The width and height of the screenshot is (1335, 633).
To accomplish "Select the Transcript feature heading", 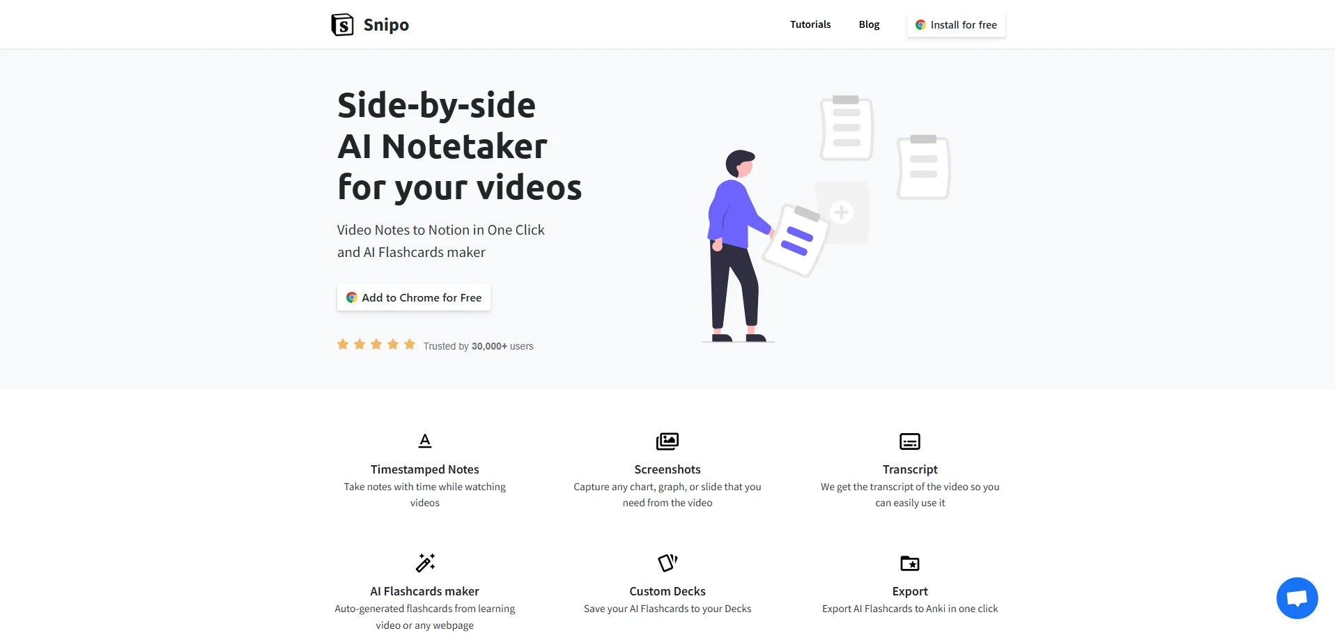I will [x=909, y=469].
